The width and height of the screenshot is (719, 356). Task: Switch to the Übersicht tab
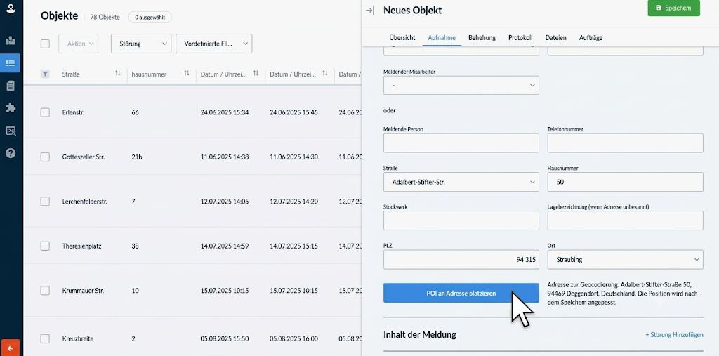pyautogui.click(x=402, y=38)
